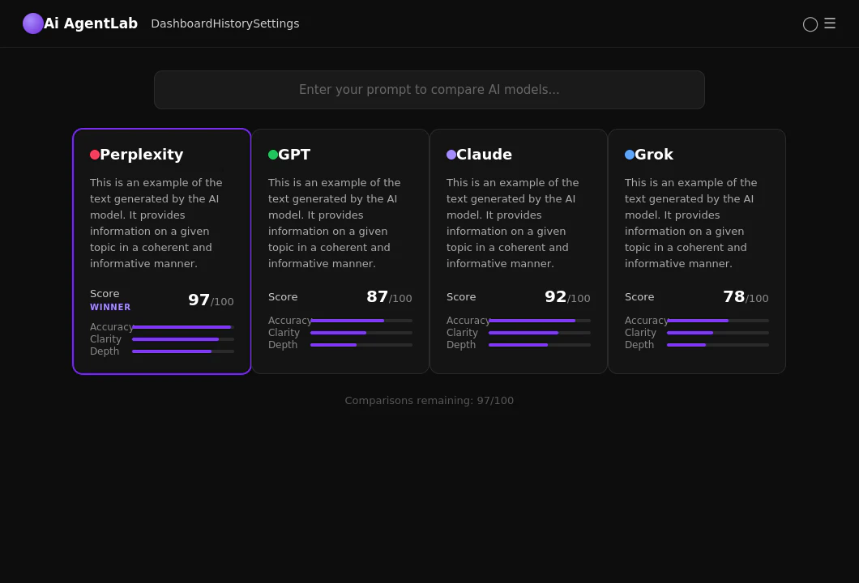Go to the Dashboard nav item

[x=182, y=23]
